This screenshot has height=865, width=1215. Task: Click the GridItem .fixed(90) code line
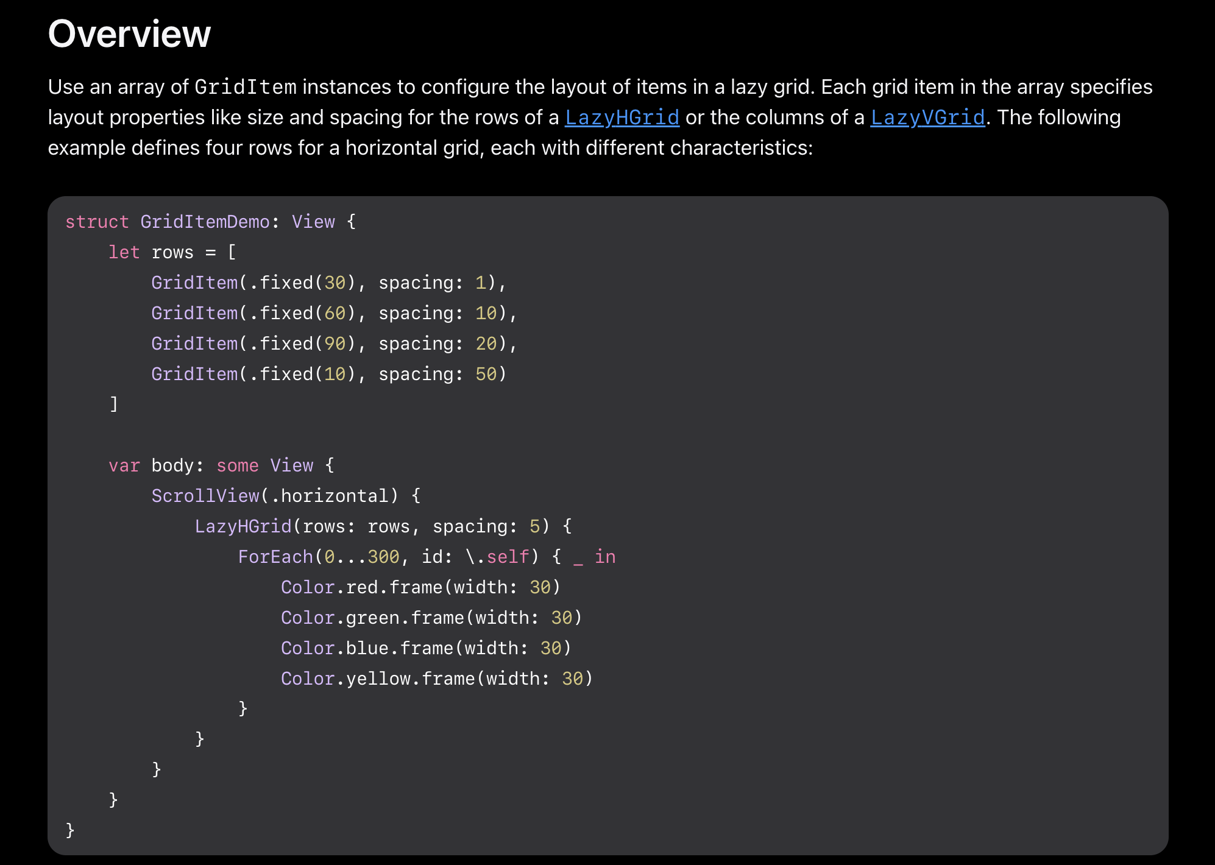point(334,344)
